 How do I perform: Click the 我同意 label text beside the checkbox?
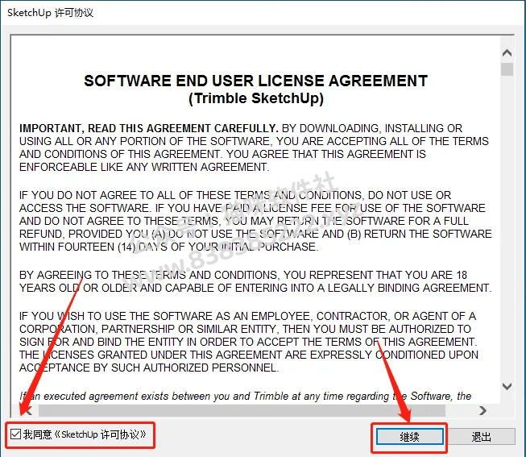38,434
